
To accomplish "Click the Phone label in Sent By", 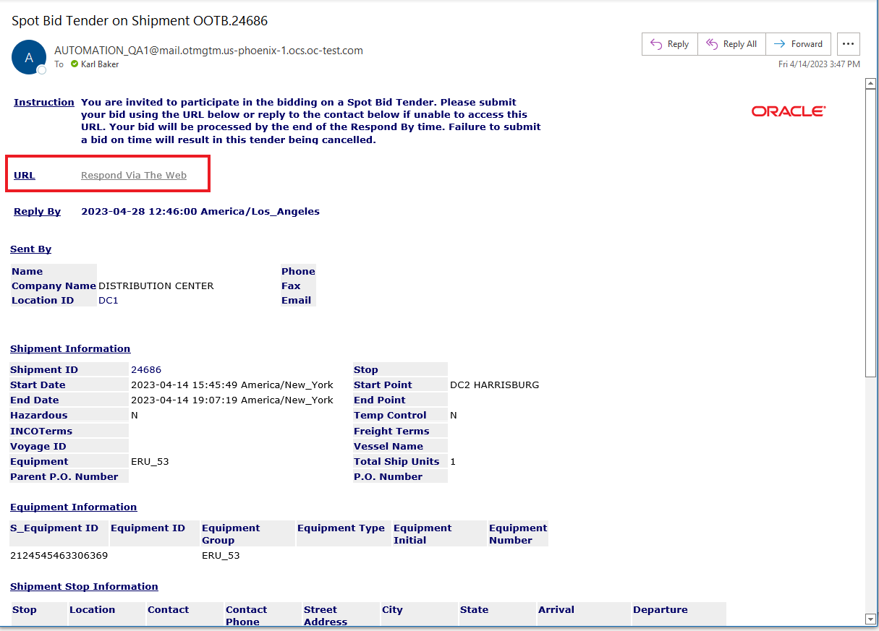I will point(298,271).
